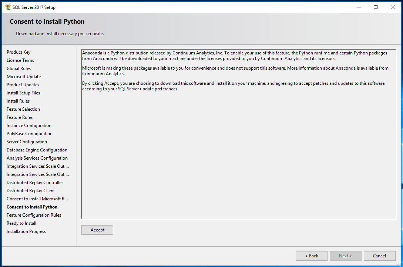
Task: Click the SQL Server Setup title bar icon
Action: (8, 7)
